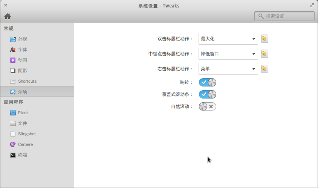The image size is (318, 188).
Task: Click the 字体 fonts icon in sidebar
Action: pos(13,50)
